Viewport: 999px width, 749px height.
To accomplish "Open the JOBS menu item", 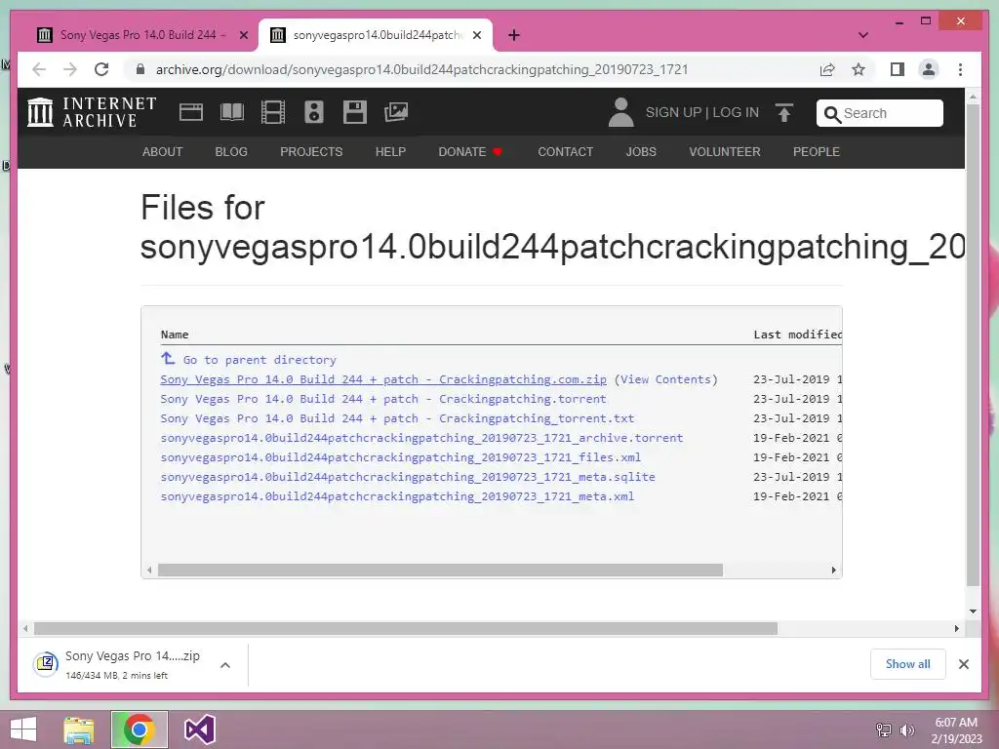I will (x=641, y=151).
